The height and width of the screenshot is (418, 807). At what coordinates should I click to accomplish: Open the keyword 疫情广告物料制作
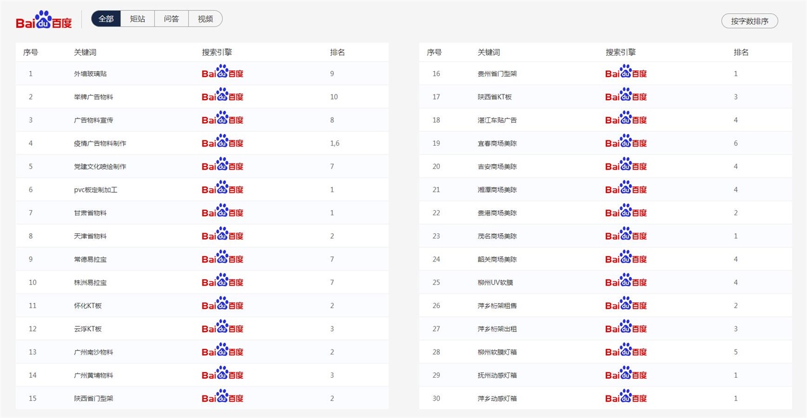pyautogui.click(x=100, y=143)
